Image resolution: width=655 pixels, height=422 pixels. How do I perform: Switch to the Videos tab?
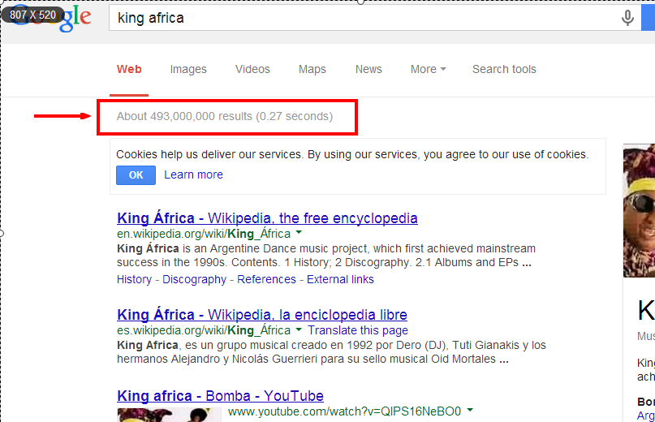(x=252, y=69)
